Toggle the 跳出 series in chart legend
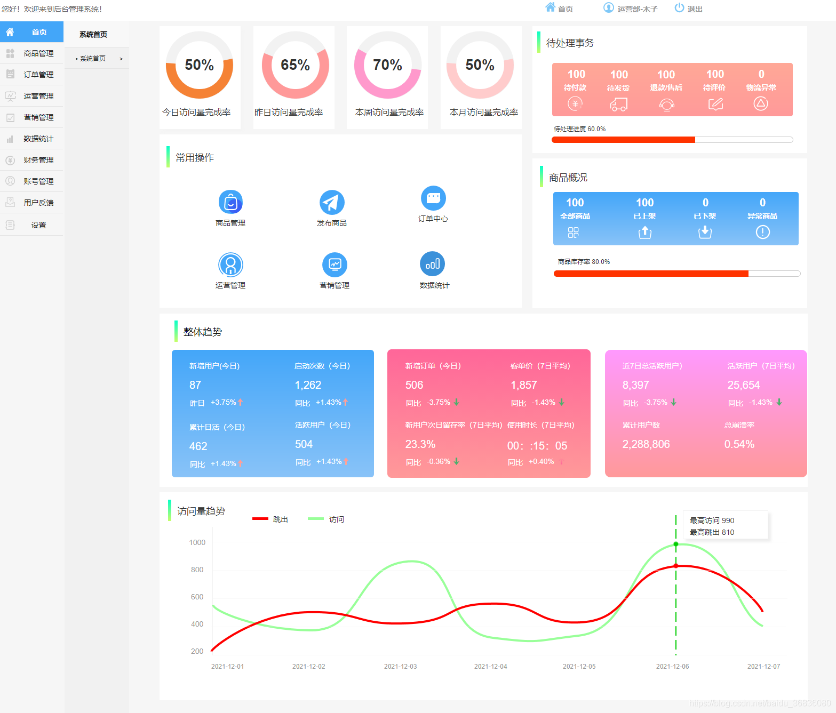Viewport: 836px width, 713px height. point(270,519)
